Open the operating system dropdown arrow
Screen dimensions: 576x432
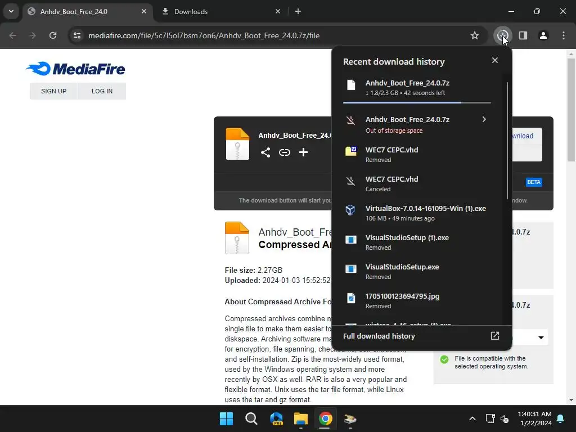pos(541,337)
